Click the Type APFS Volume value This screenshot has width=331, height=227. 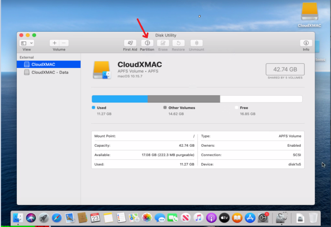[290, 136]
